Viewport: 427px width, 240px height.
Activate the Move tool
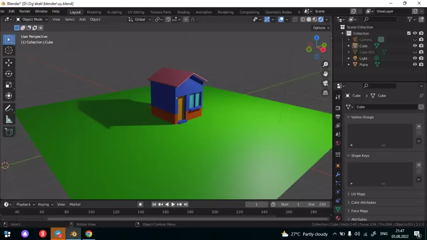9,63
